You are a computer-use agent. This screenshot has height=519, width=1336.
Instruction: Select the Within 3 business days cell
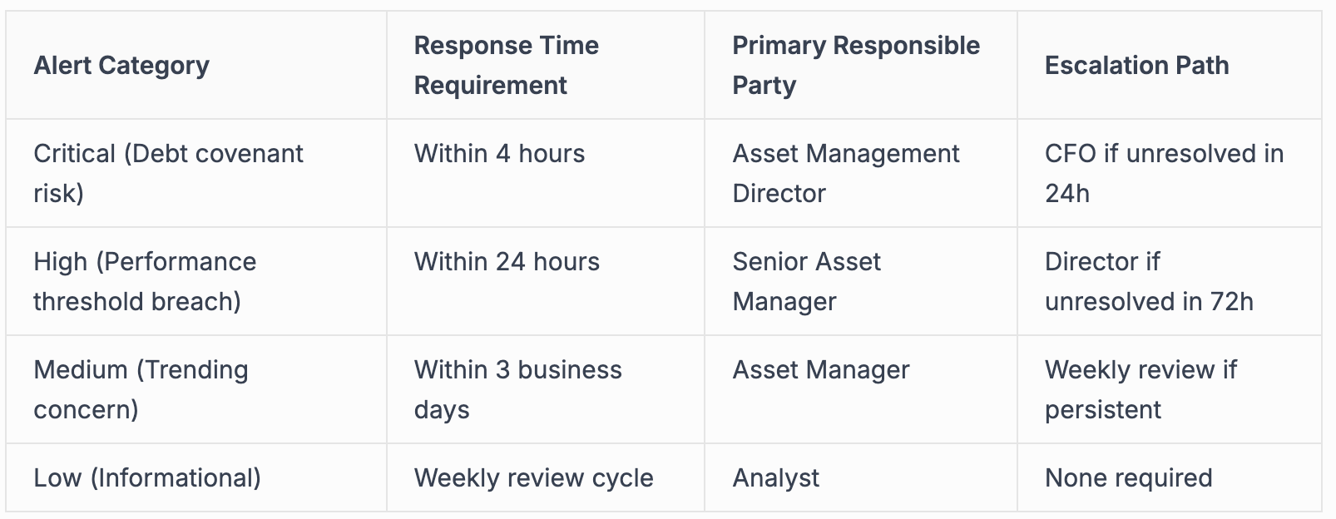[x=517, y=389]
